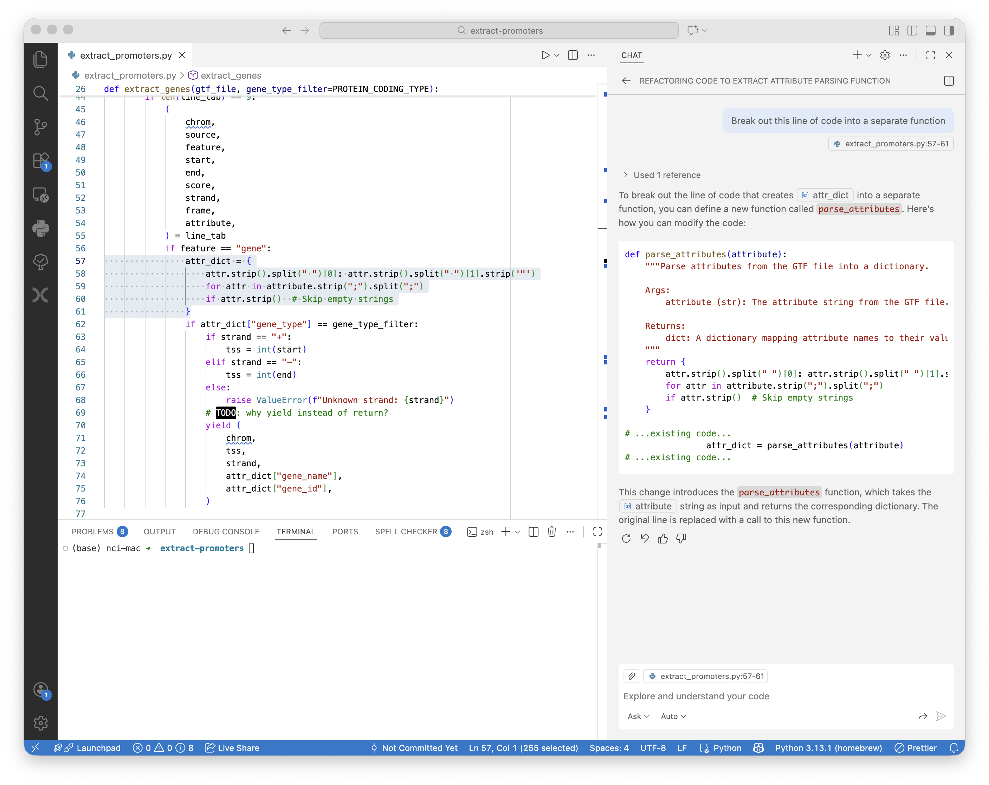Toggle the secondary side bar visibility
The width and height of the screenshot is (989, 785).
coord(949,31)
